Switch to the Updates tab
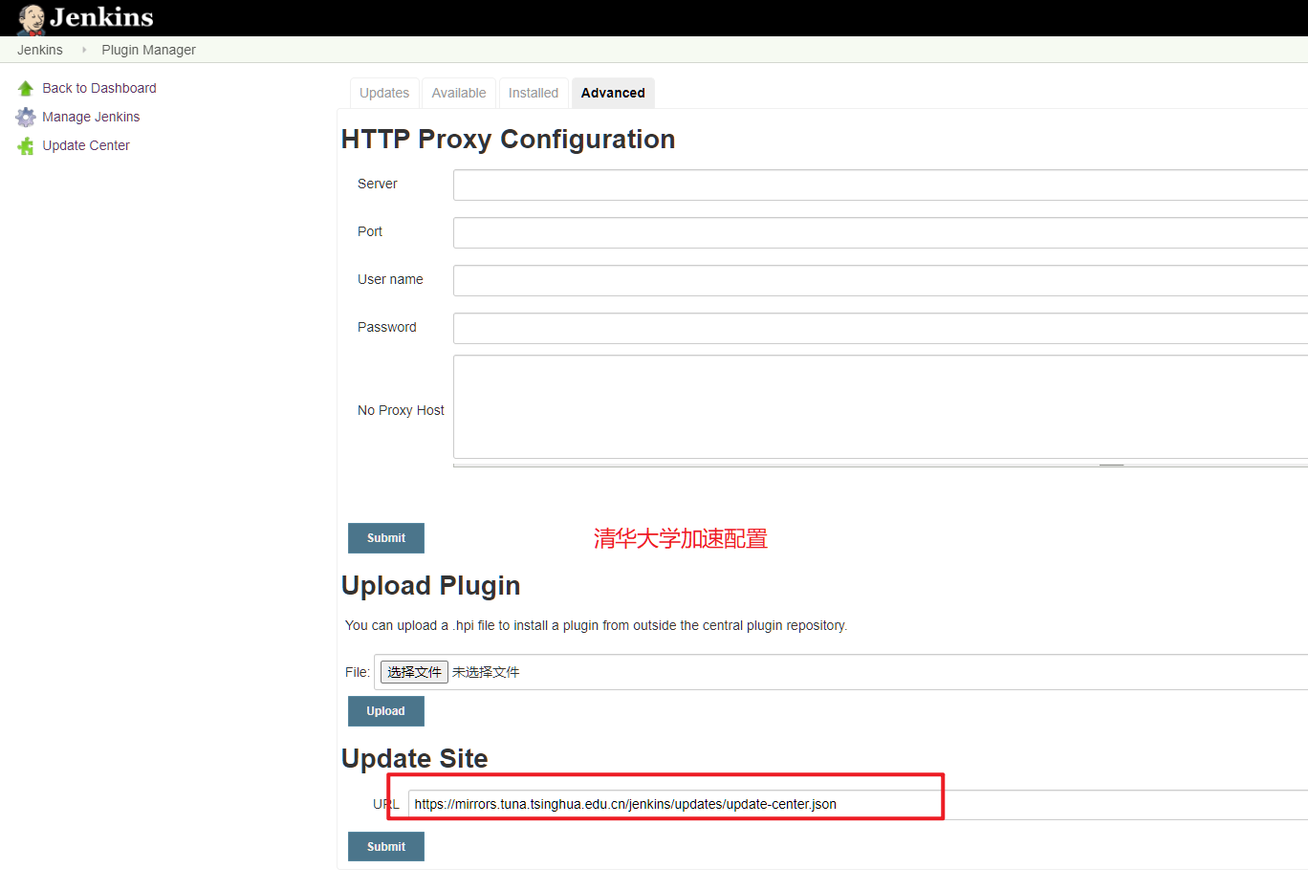 384,93
